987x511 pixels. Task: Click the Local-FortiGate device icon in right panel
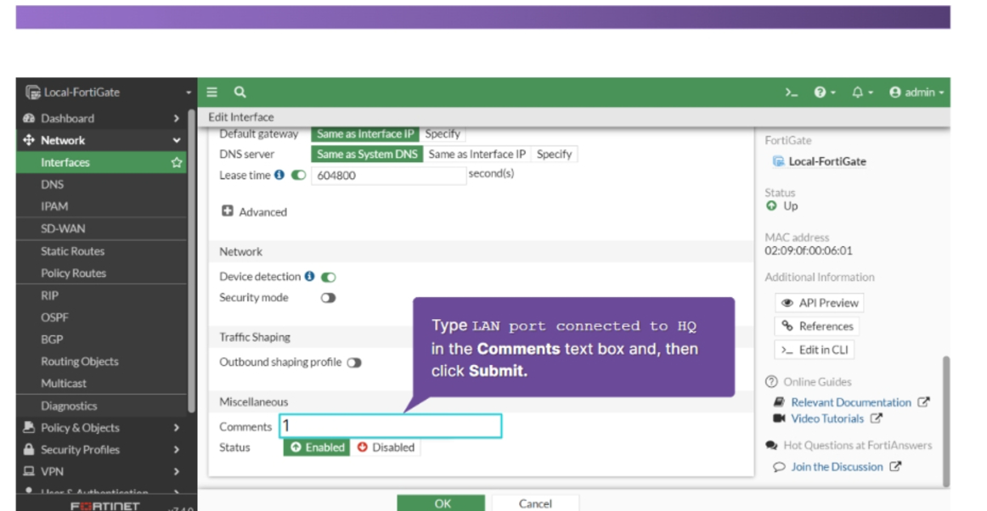[x=779, y=162]
